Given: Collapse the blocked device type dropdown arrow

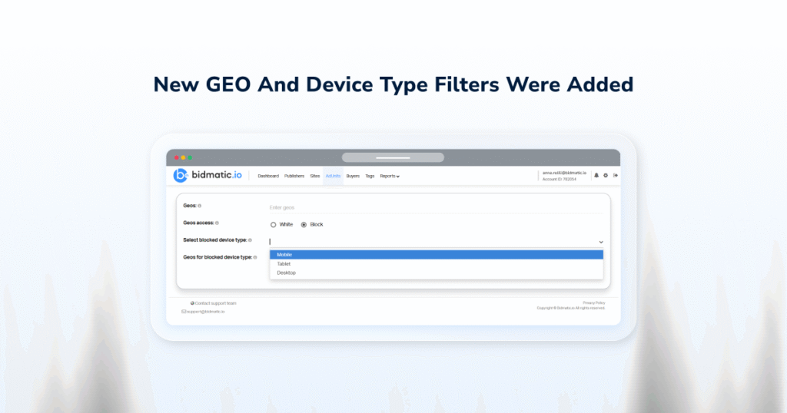Looking at the screenshot, I should 601,242.
